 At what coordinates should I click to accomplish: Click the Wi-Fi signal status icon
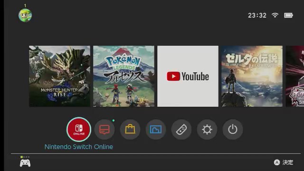(275, 15)
